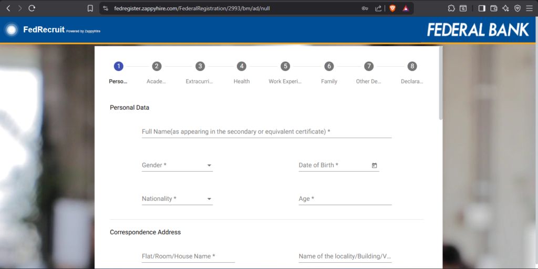Go to step 2 Academic tab
Screen dimensions: 538x269
pyautogui.click(x=157, y=66)
